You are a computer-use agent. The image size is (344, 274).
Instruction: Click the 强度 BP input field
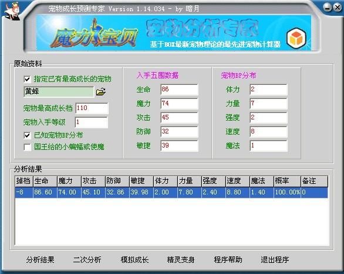click(268, 118)
